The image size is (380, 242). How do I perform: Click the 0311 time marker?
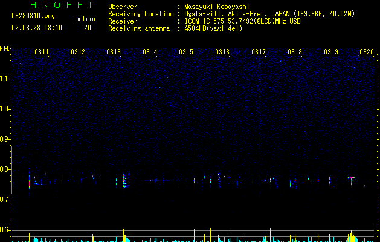42,52
